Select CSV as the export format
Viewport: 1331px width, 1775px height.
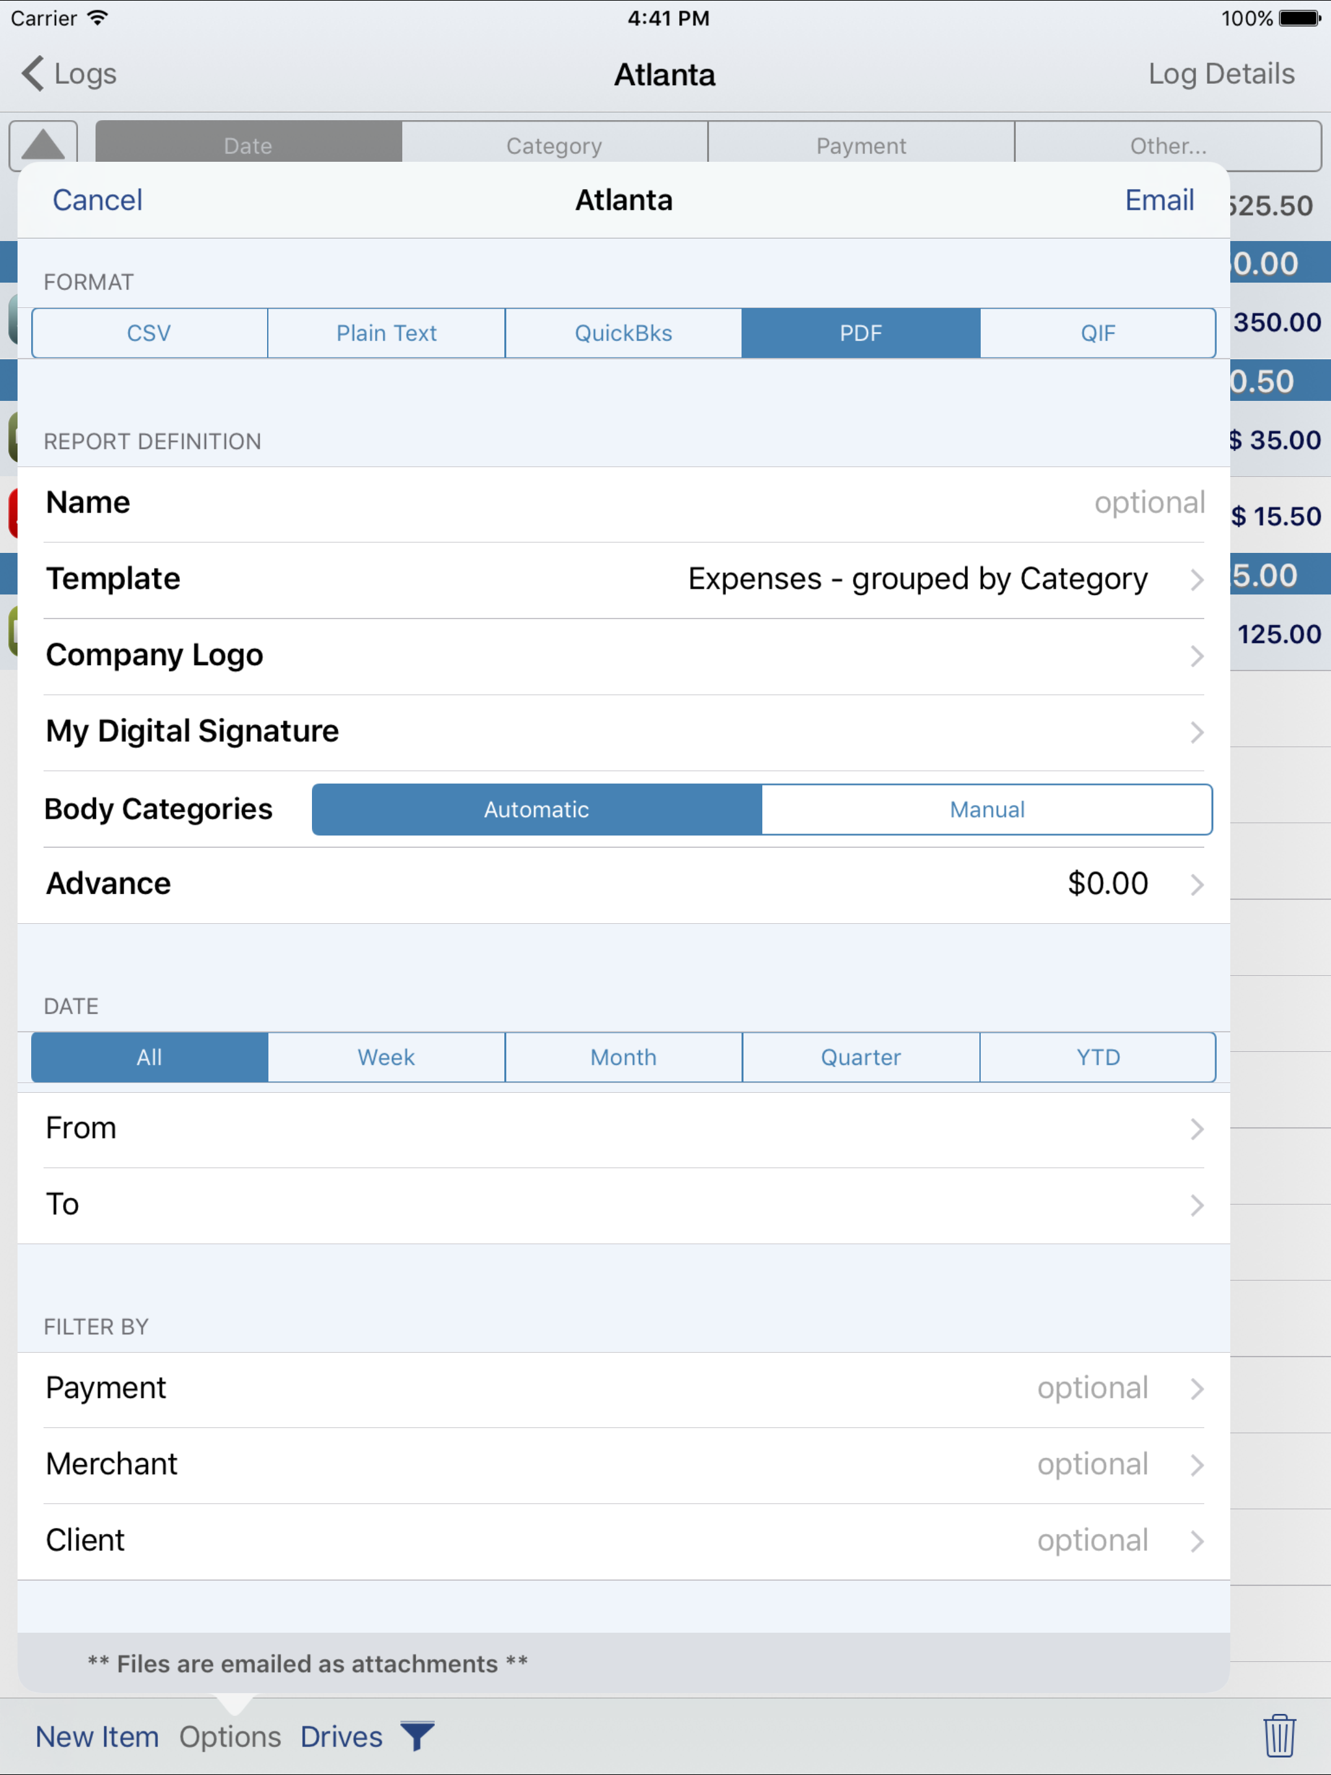point(149,332)
